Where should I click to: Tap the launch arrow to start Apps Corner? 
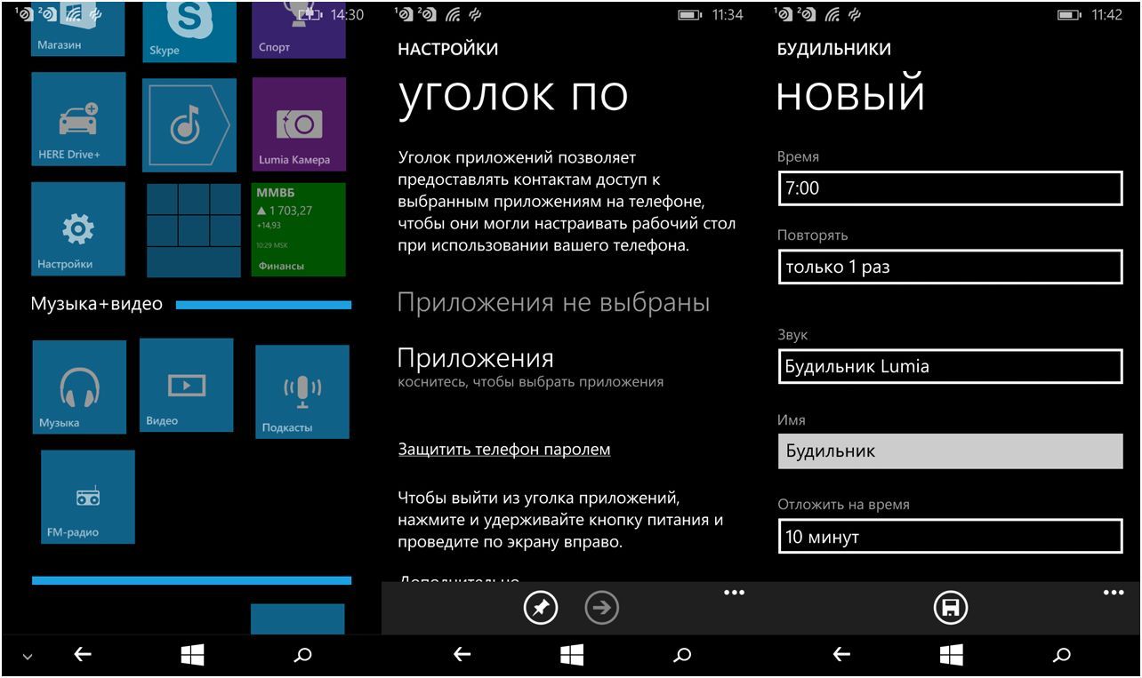[x=601, y=608]
